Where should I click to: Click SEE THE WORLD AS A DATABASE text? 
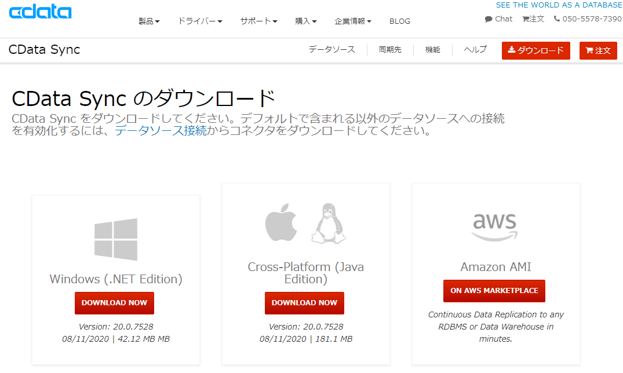tap(559, 5)
